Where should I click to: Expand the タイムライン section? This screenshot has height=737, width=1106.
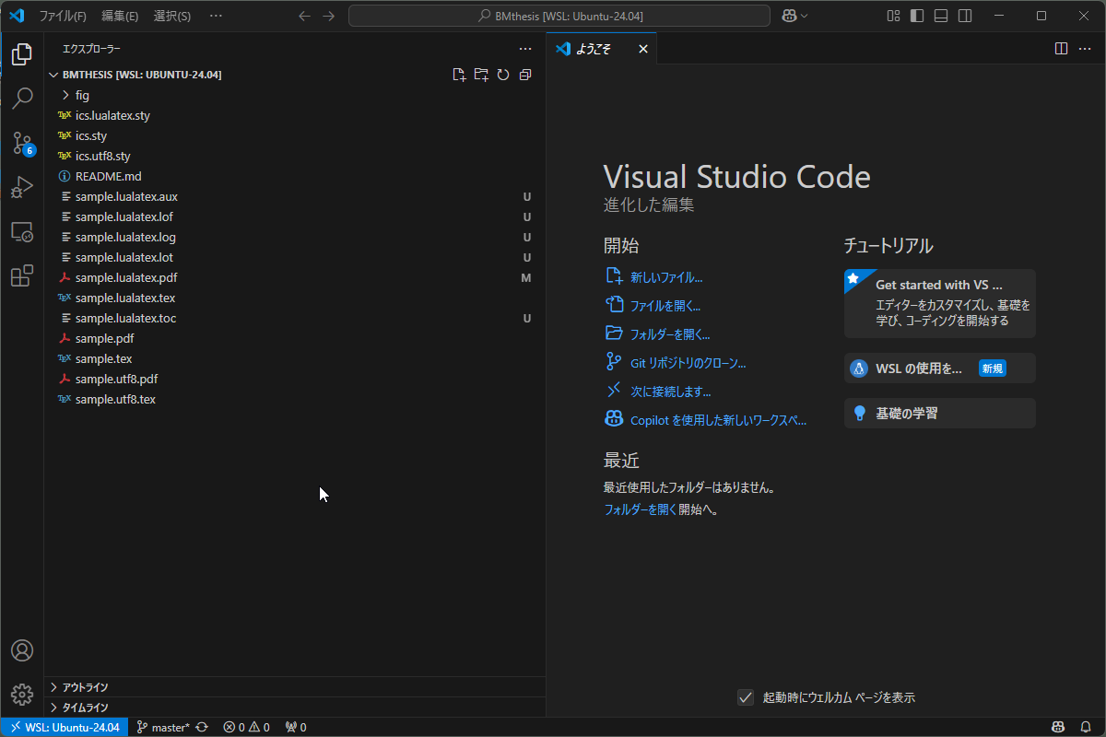pos(295,708)
